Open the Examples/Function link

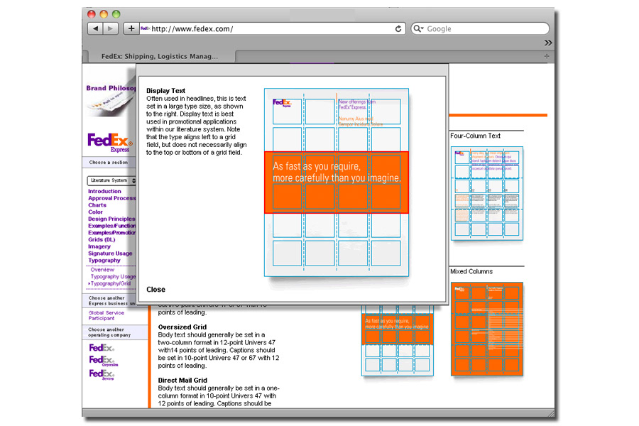pyautogui.click(x=112, y=226)
